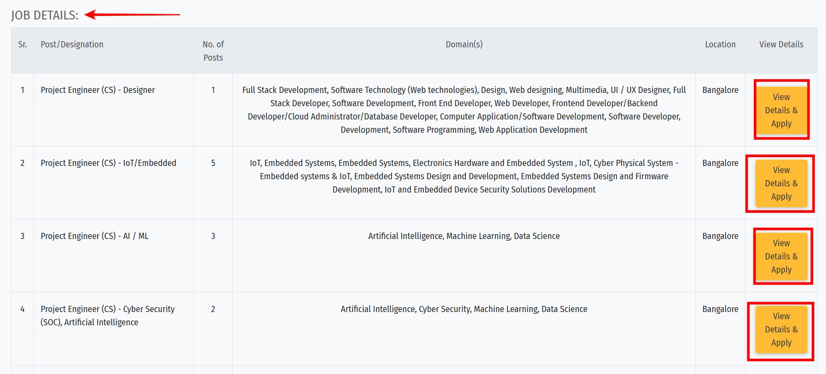Screen dimensions: 826x374
Task: Click the Full Stack Development domains paragraph
Action: point(464,110)
